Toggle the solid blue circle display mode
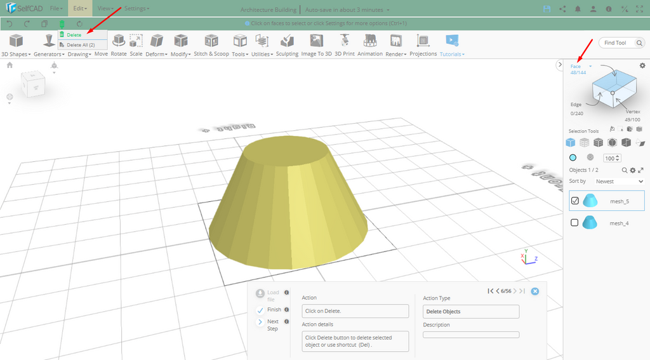Image resolution: width=650 pixels, height=360 pixels. [573, 157]
